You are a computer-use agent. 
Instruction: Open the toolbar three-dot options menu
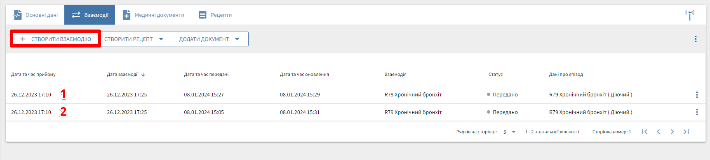click(696, 39)
